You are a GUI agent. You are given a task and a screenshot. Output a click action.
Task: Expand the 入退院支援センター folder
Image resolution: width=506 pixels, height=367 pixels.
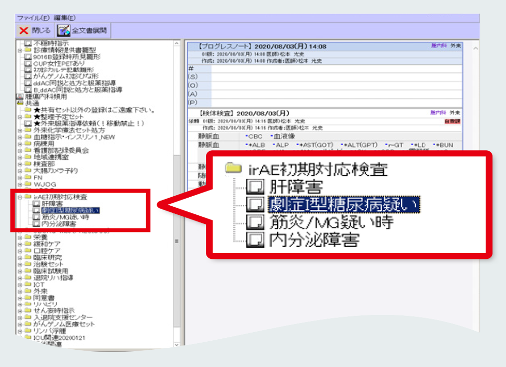[x=20, y=317]
